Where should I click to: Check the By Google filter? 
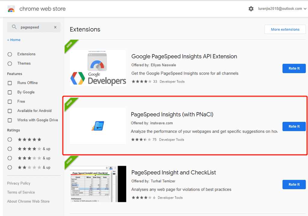10,92
